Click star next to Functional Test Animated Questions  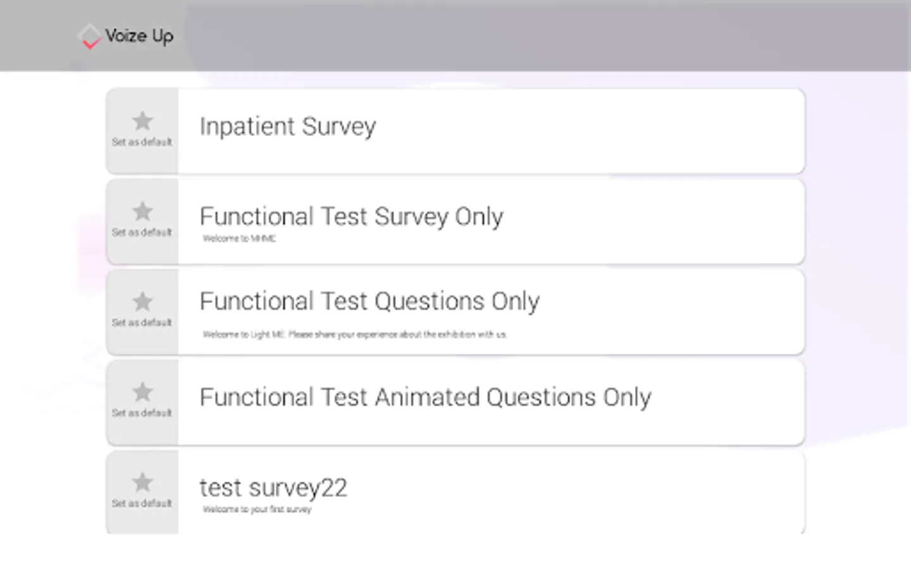[142, 391]
